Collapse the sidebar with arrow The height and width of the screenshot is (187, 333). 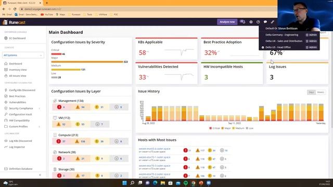(x=40, y=175)
